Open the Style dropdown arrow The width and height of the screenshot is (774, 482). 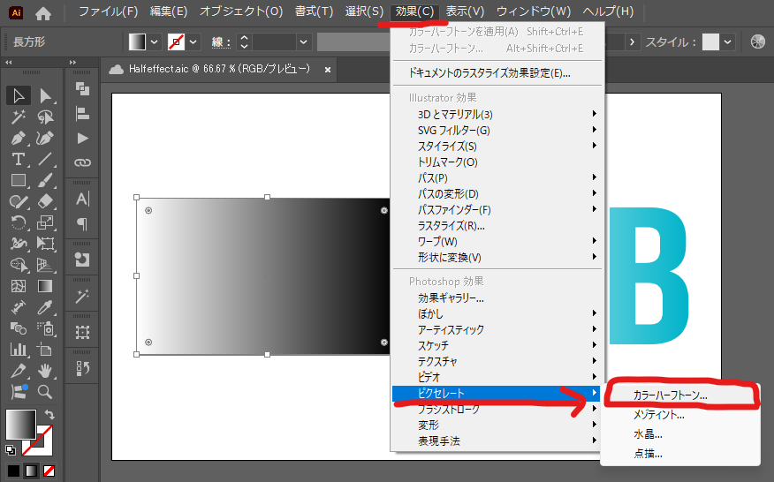coord(727,42)
